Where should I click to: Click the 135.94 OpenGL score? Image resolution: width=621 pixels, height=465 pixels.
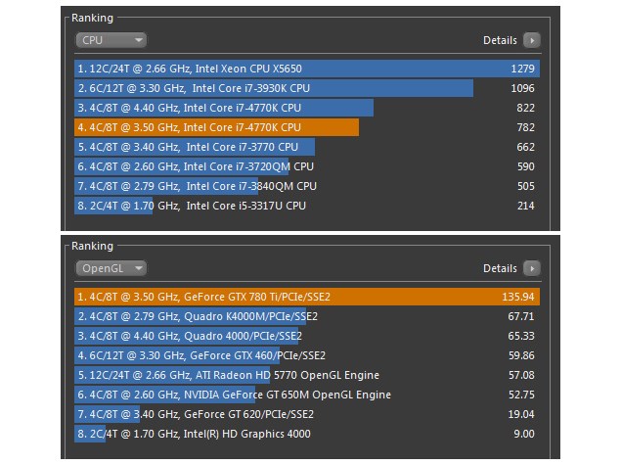tap(518, 297)
